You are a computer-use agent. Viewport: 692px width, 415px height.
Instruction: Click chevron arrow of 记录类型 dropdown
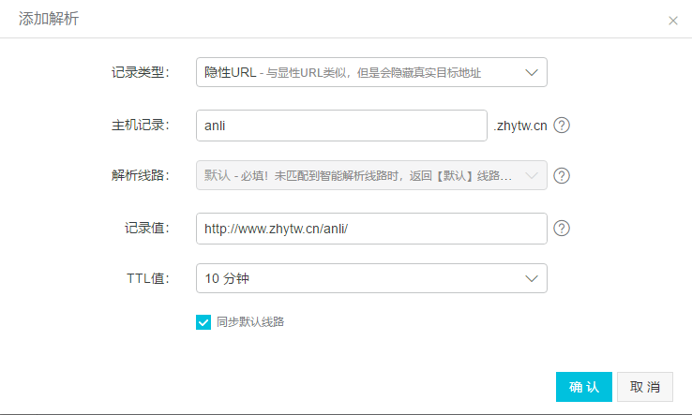pyautogui.click(x=532, y=72)
